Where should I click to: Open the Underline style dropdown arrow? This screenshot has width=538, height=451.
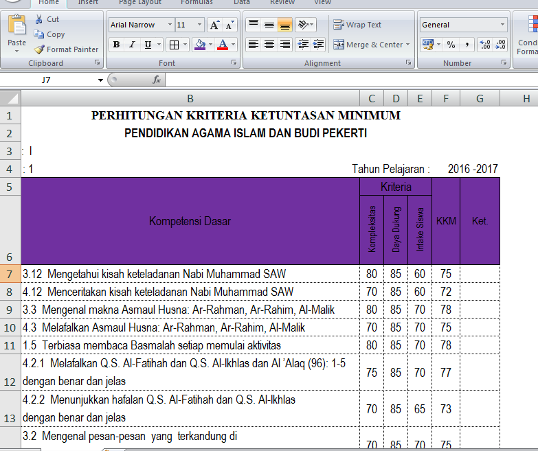pyautogui.click(x=159, y=45)
